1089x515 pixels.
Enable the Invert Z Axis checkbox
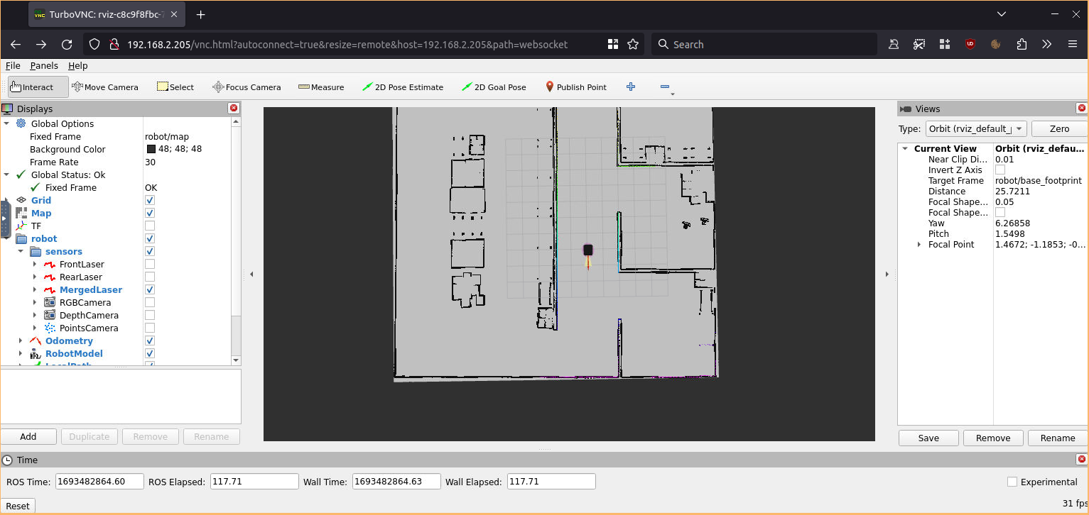pyautogui.click(x=1000, y=170)
